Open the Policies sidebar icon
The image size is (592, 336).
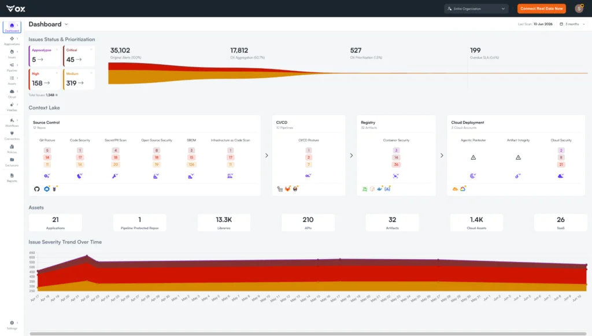click(12, 149)
